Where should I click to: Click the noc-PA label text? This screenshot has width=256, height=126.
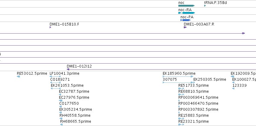(x=187, y=17)
